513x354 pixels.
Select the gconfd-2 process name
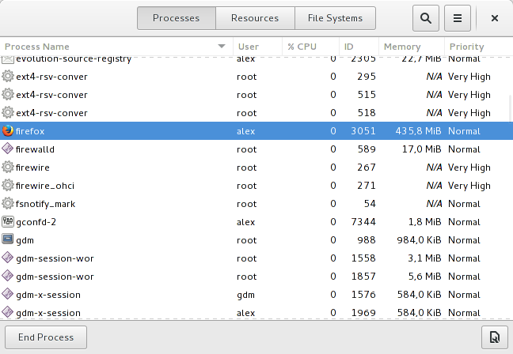coord(36,222)
